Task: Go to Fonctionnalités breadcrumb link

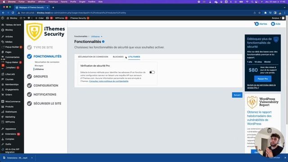Action: pyautogui.click(x=81, y=36)
